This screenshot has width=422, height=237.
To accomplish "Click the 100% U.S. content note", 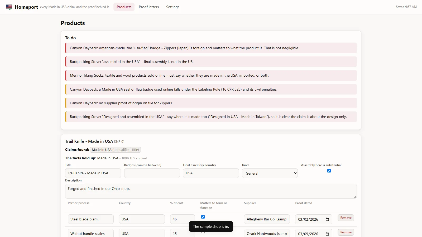I will point(134,158).
